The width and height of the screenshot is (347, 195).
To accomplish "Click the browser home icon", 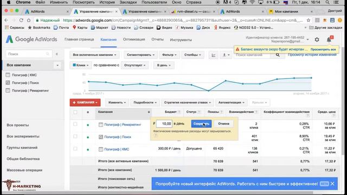I will click(29, 21).
